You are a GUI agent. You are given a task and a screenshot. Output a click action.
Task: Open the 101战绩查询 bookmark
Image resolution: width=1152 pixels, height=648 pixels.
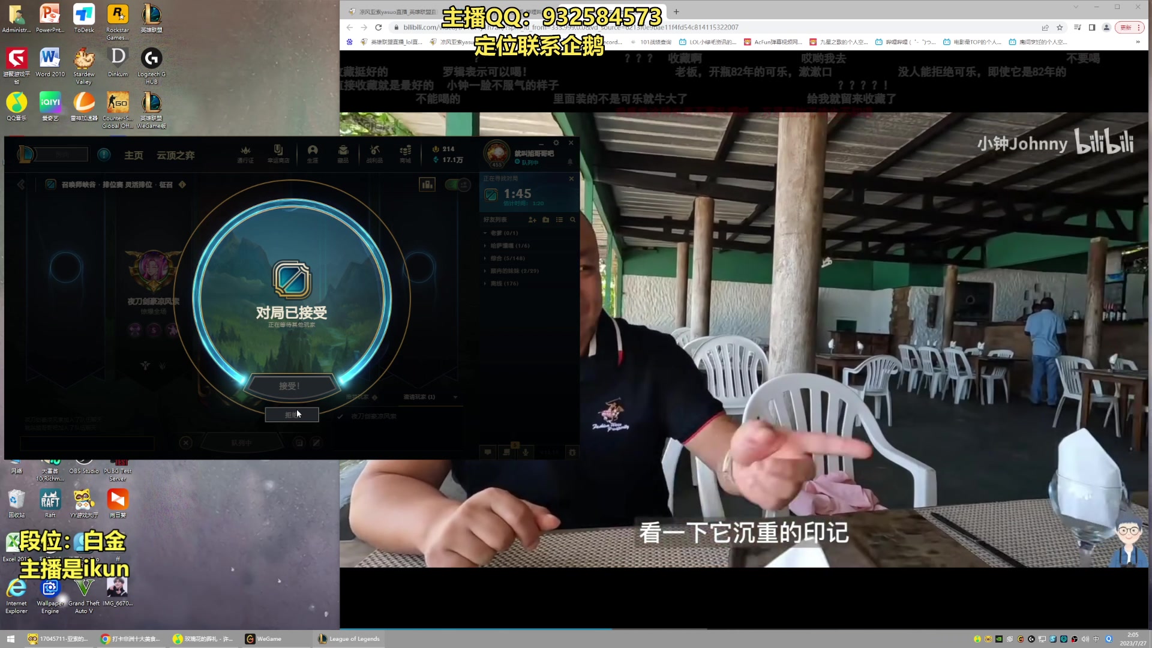click(651, 42)
